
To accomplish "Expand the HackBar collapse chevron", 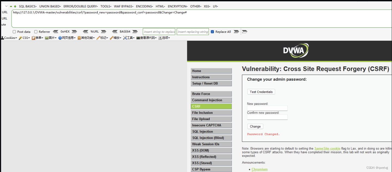I will 6,6.
